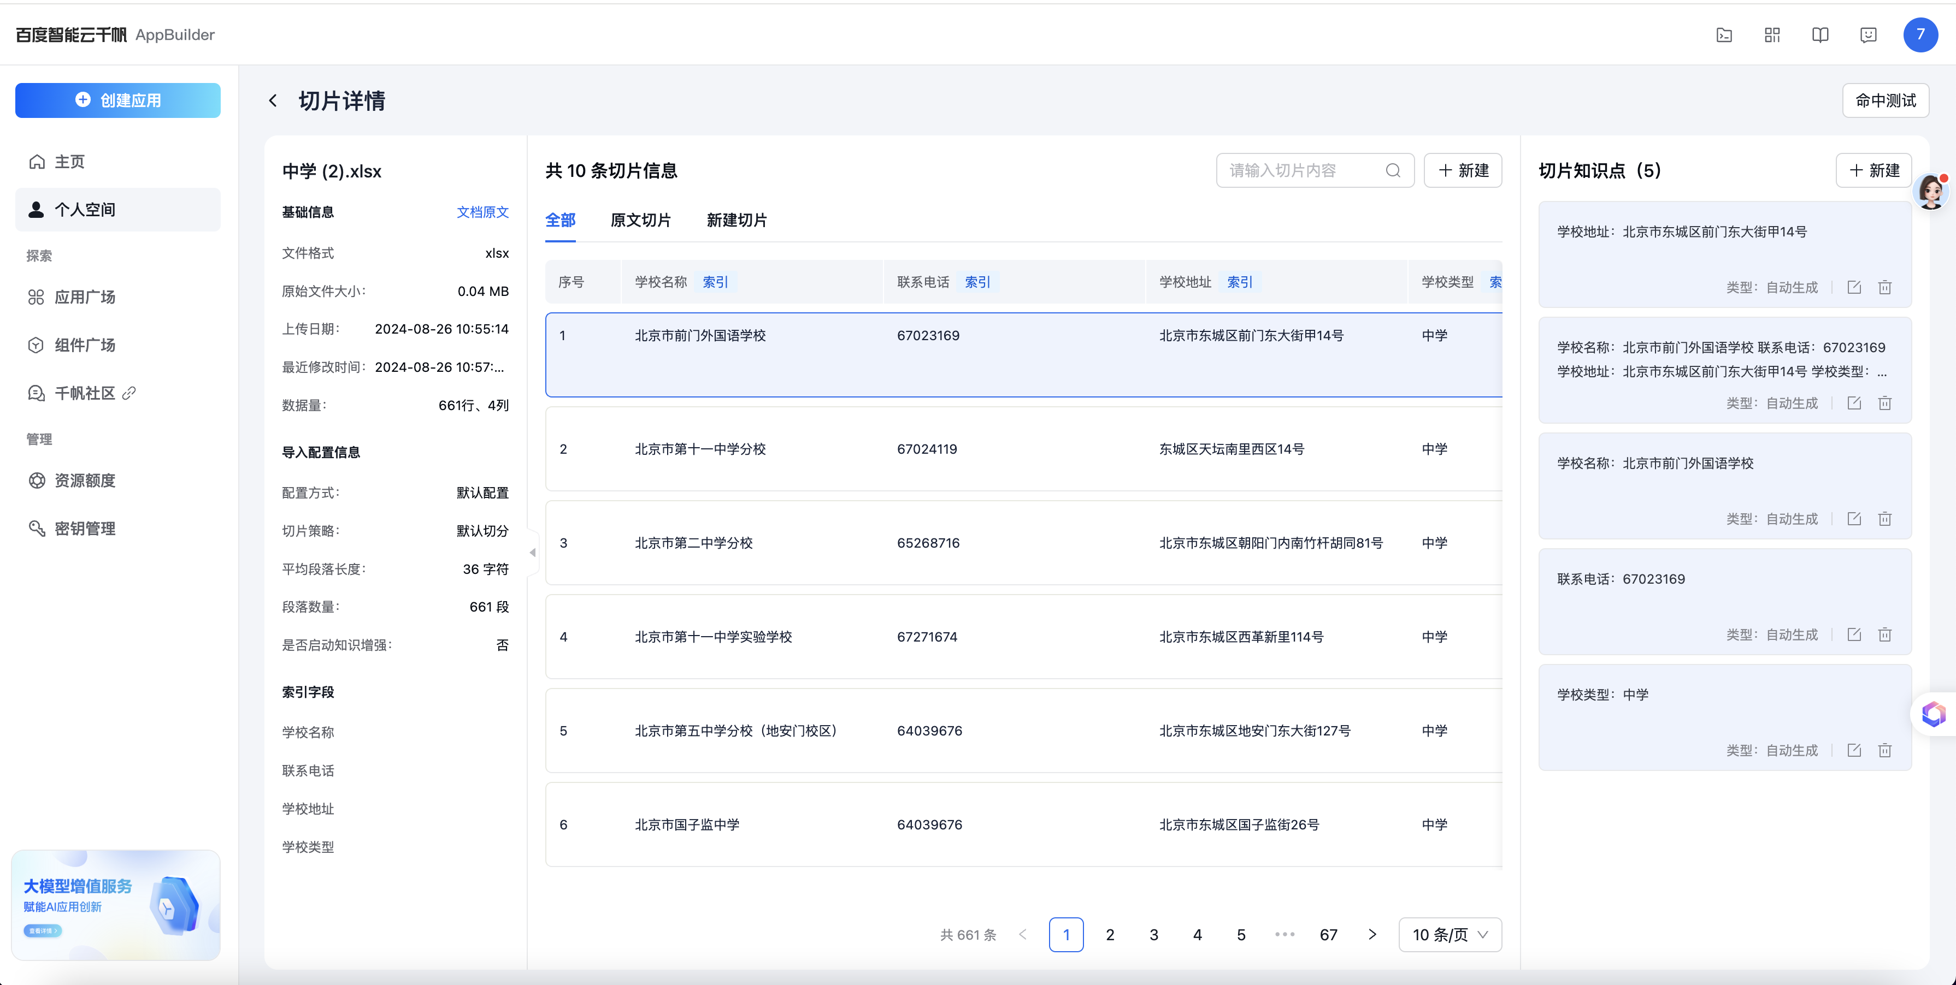Switch to the 原文切片 tab
The width and height of the screenshot is (1956, 985).
pos(640,220)
